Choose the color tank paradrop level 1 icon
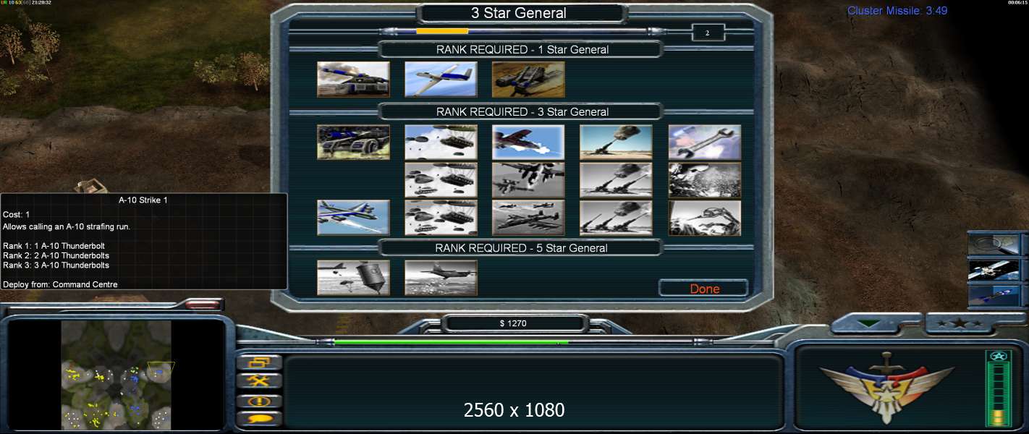 point(441,142)
